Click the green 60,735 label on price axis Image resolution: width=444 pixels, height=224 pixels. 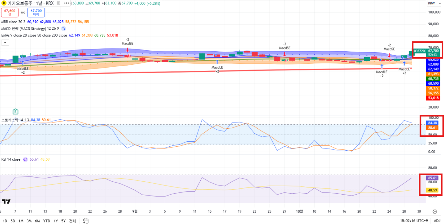coord(433,79)
